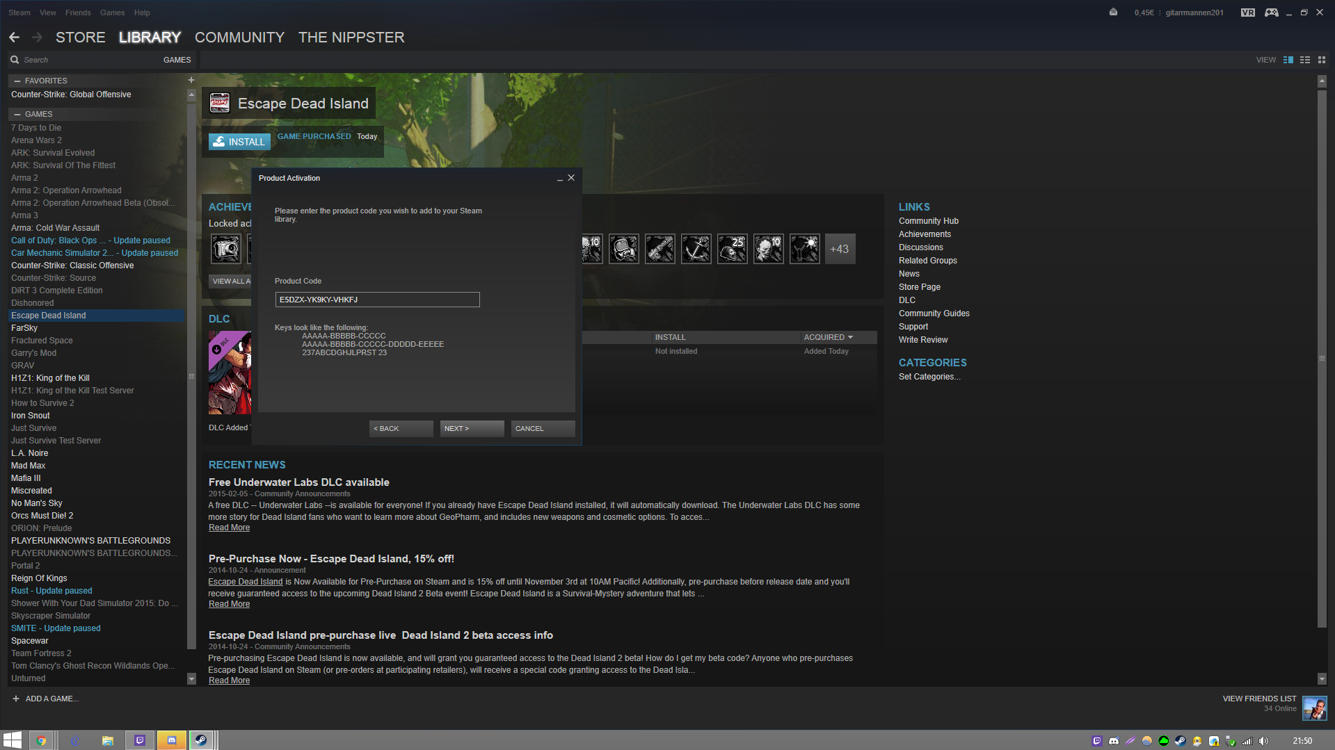The image size is (1335, 750).
Task: Open Write Review link
Action: pos(922,340)
